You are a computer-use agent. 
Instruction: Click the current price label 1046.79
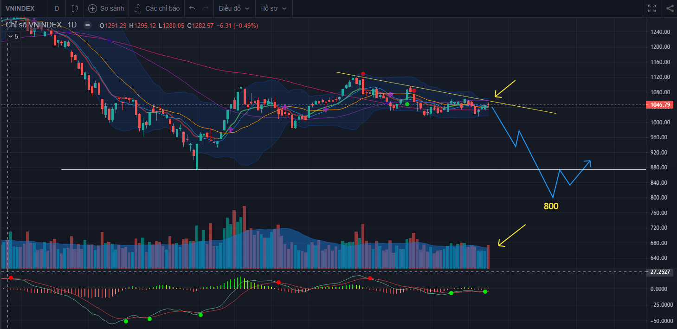(x=661, y=105)
